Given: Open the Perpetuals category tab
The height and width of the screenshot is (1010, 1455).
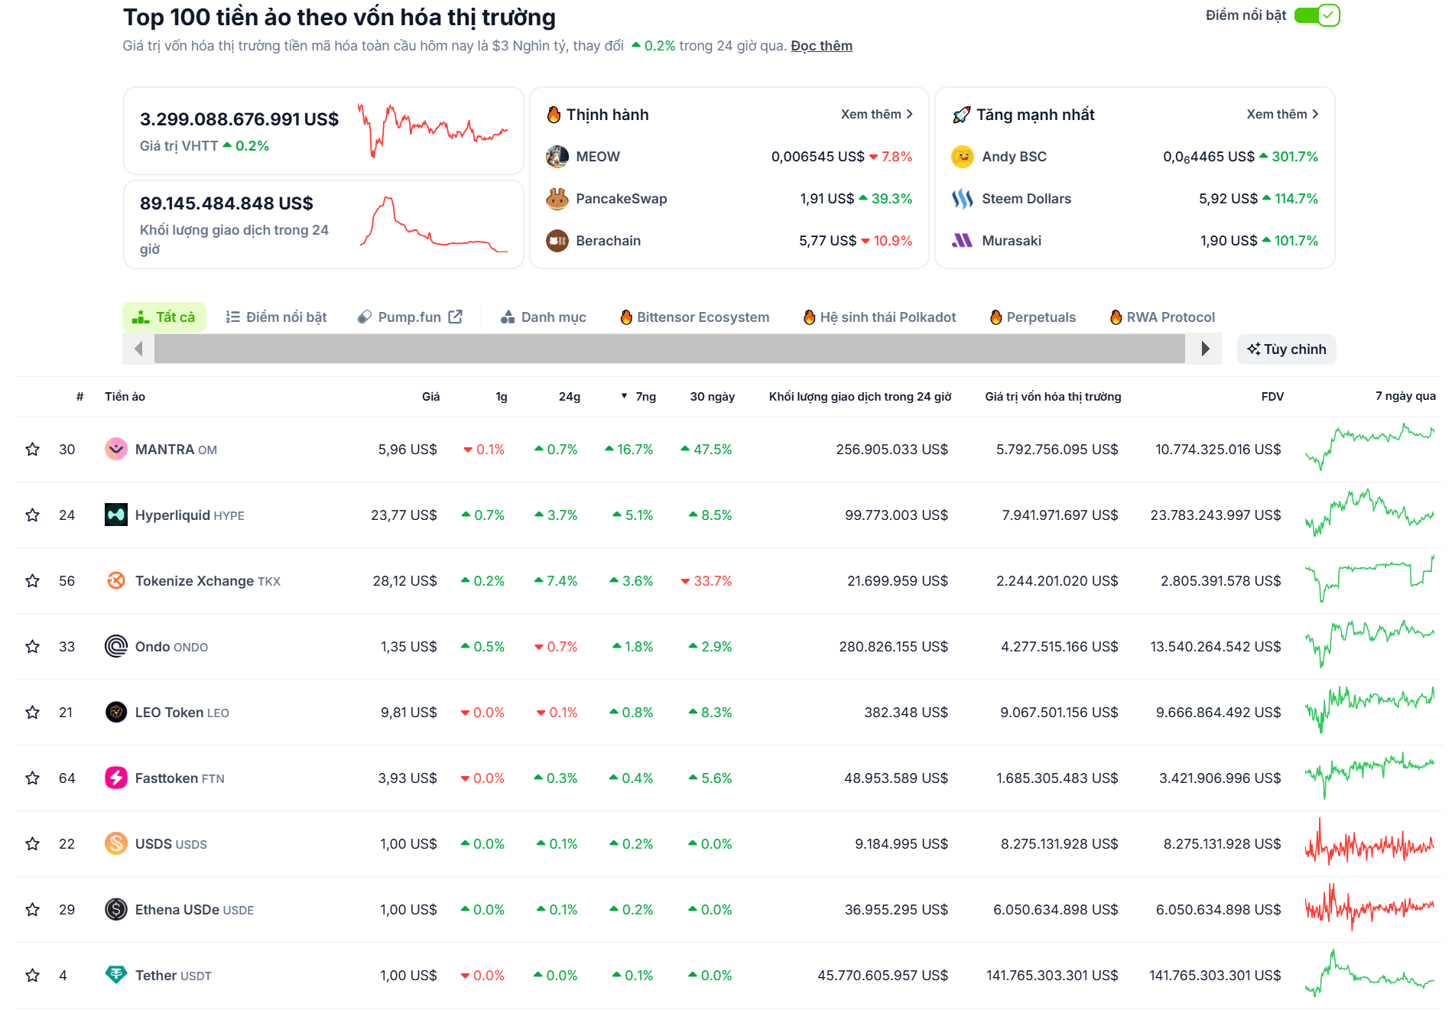Looking at the screenshot, I should [x=1032, y=317].
